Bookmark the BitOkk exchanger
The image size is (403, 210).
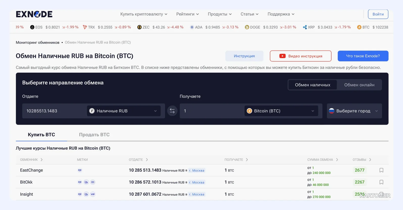coord(381,182)
